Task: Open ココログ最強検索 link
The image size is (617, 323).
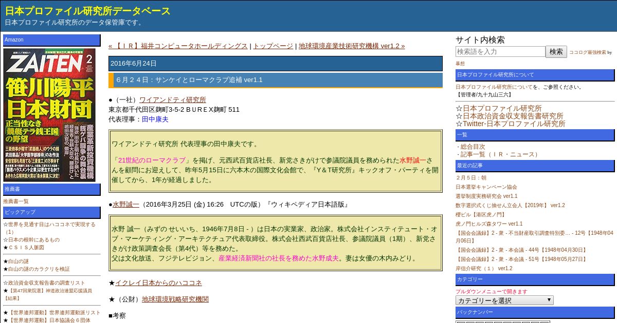Action: point(588,52)
